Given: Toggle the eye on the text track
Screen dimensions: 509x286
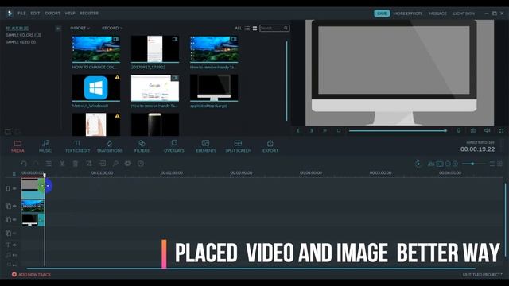Looking at the screenshot, I should (x=14, y=245).
